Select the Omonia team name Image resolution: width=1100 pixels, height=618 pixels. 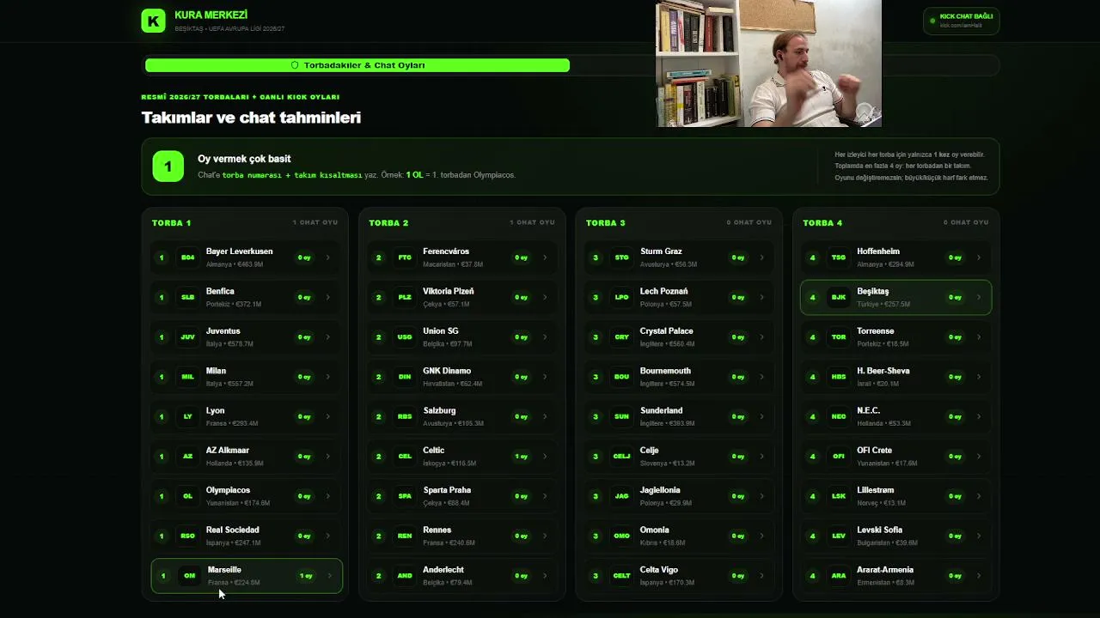[655, 530]
